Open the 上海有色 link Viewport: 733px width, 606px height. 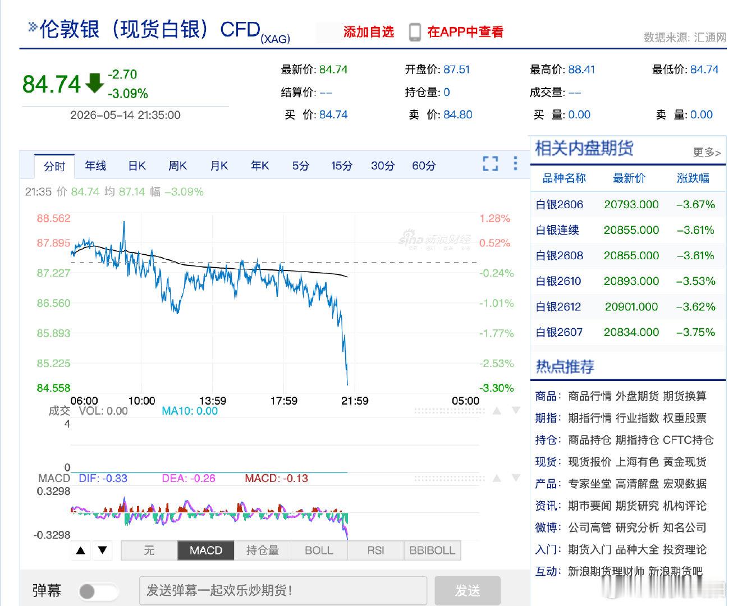(637, 462)
